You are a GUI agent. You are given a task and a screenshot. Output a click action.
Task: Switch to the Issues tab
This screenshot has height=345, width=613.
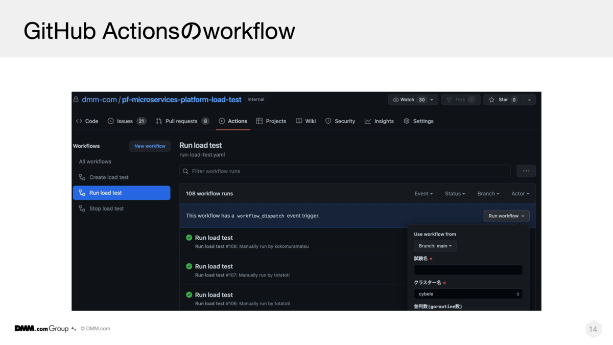127,121
